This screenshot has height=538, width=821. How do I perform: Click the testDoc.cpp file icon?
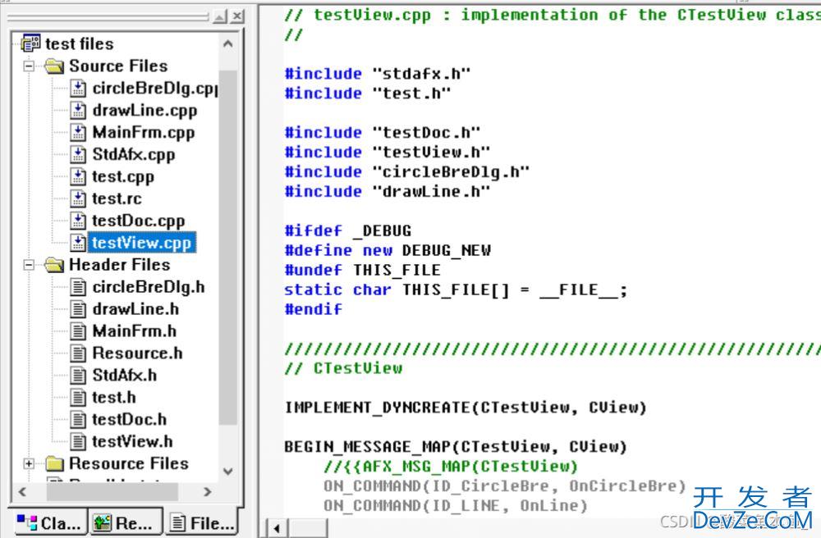pyautogui.click(x=78, y=221)
